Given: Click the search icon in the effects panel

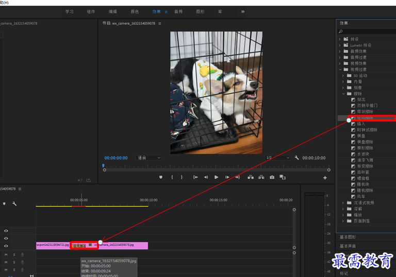Looking at the screenshot, I should tap(341, 31).
